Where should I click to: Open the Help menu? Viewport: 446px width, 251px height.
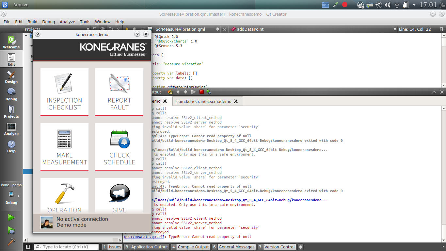tap(120, 22)
